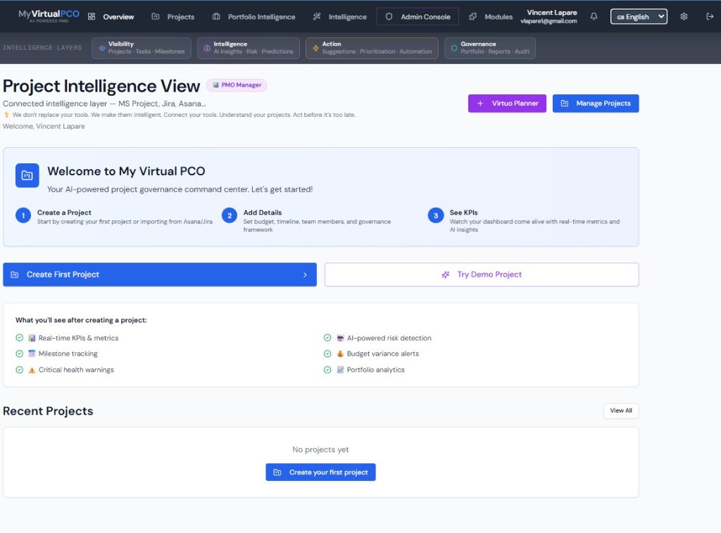
Task: Click the Portfolio analytics text
Action: [x=376, y=370]
